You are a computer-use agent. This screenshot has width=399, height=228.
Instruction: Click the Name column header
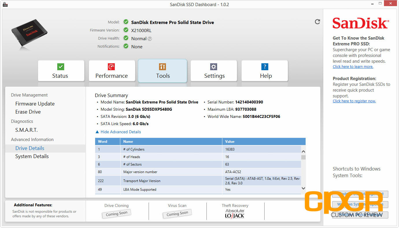click(x=171, y=142)
